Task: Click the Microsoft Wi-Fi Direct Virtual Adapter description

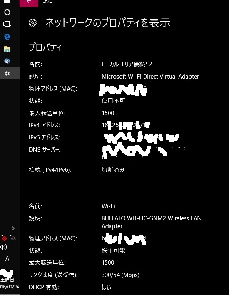Action: (150, 77)
